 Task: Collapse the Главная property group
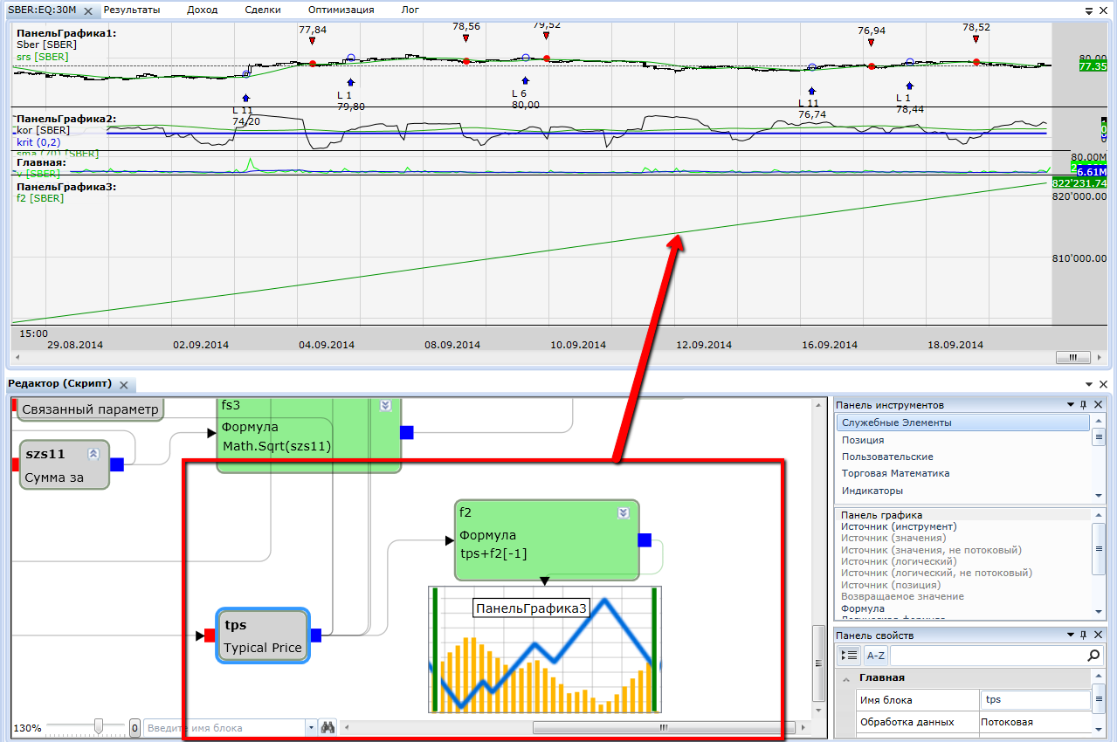[845, 678]
